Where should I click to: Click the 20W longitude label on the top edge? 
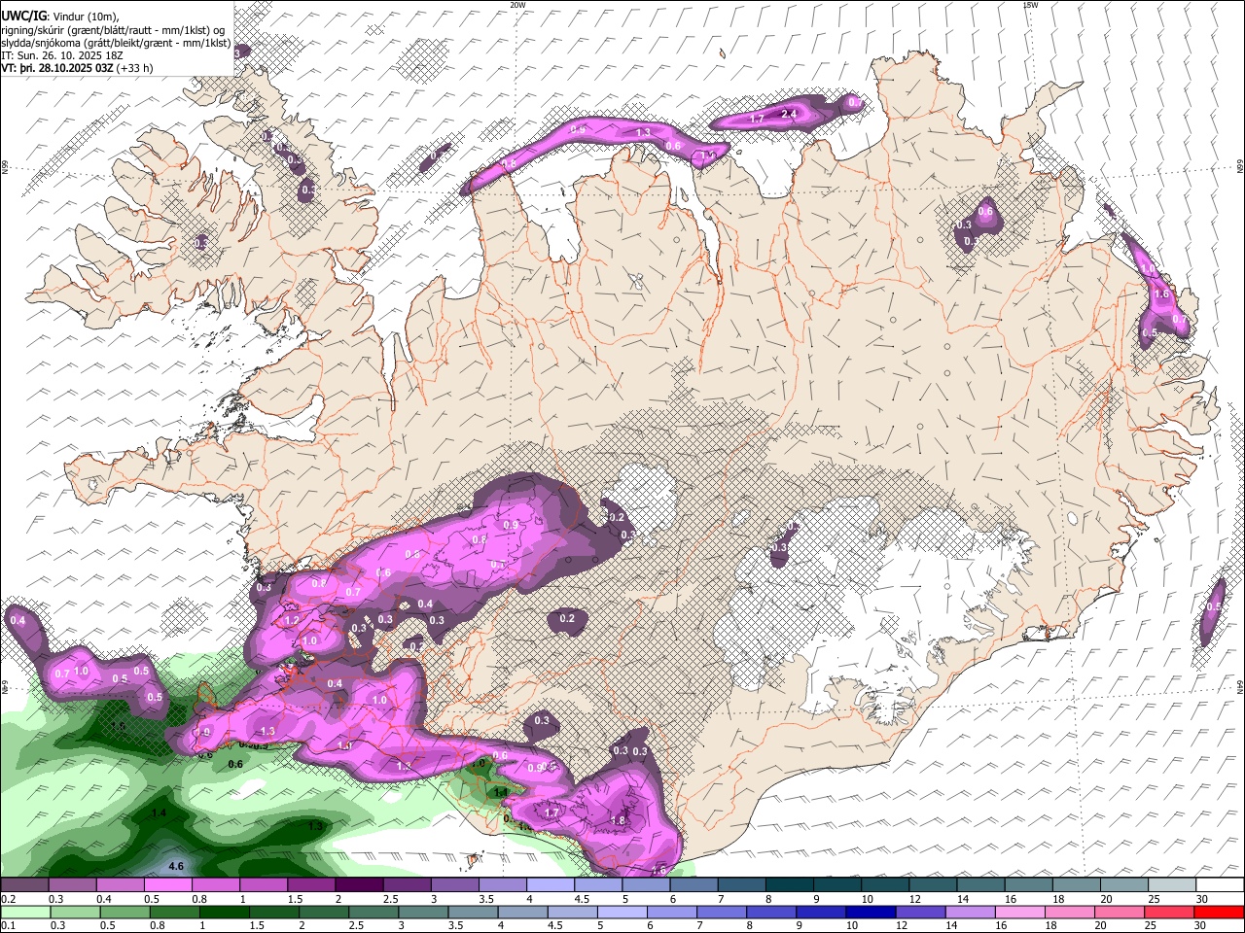pos(518,5)
